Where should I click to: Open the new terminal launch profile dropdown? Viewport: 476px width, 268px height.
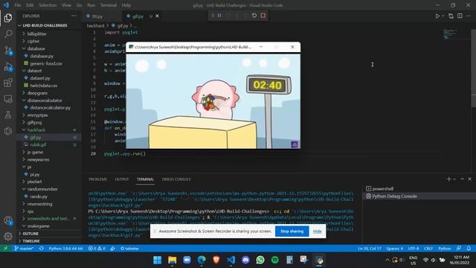[454, 179]
